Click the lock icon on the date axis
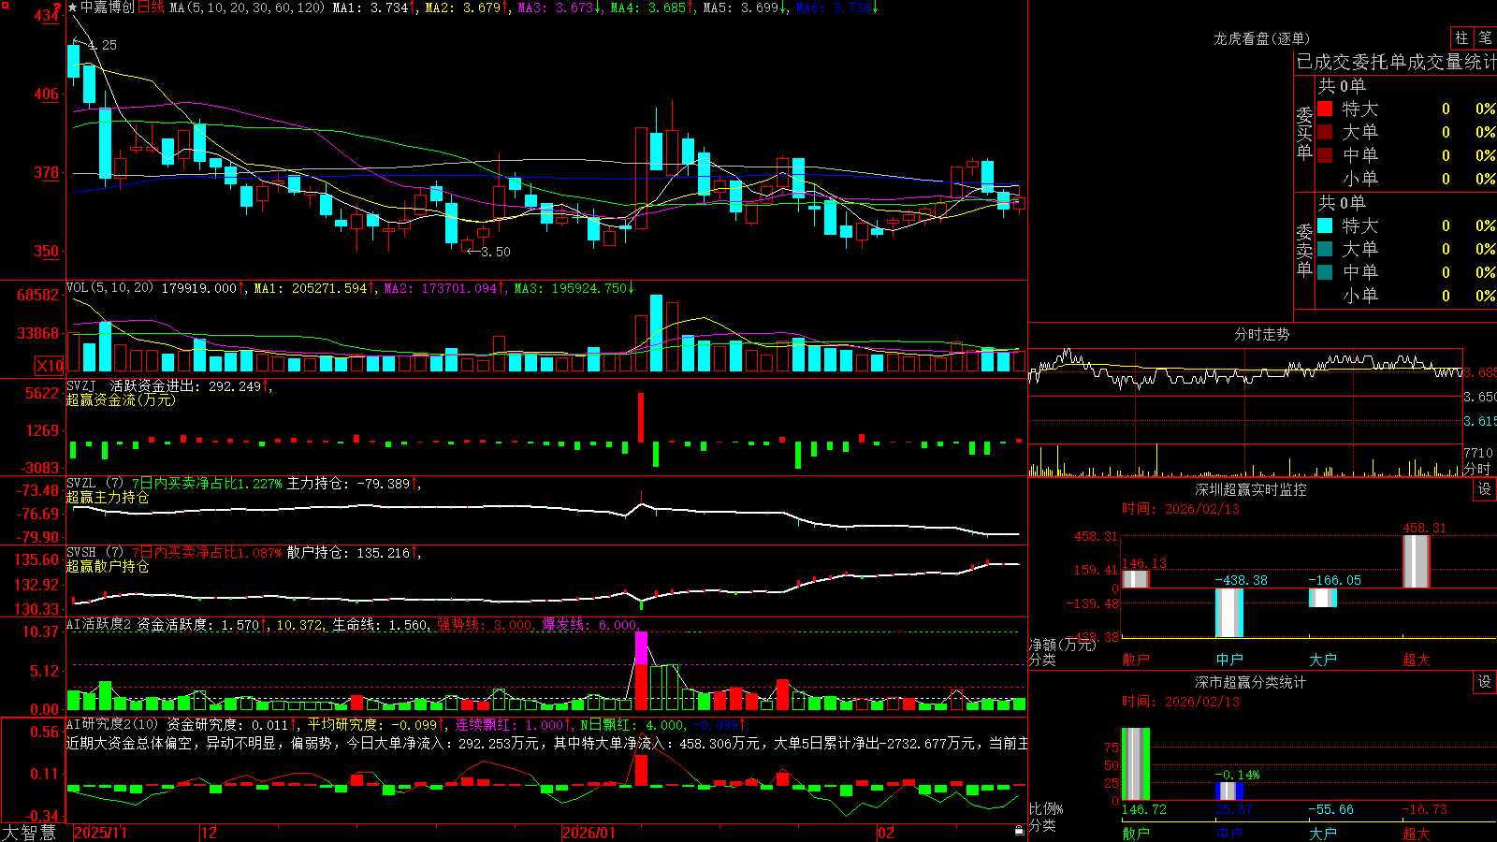Image resolution: width=1497 pixels, height=842 pixels. pos(1019,830)
